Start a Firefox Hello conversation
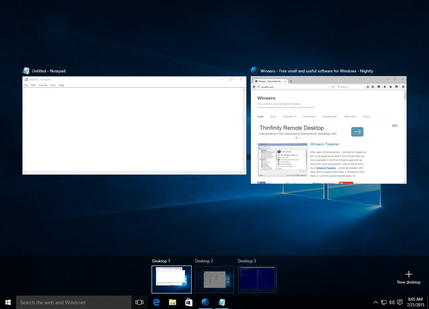Image resolution: width=429 pixels, height=309 pixels. pos(396,86)
